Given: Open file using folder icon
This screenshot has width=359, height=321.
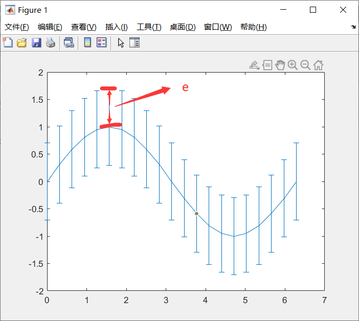Looking at the screenshot, I should pos(22,42).
